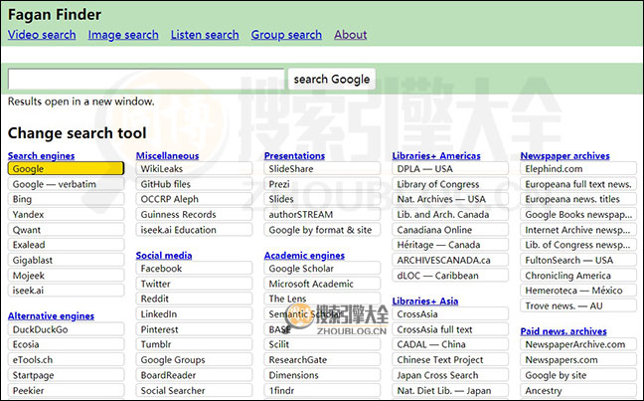Choose the Qwant search engine

coord(66,230)
